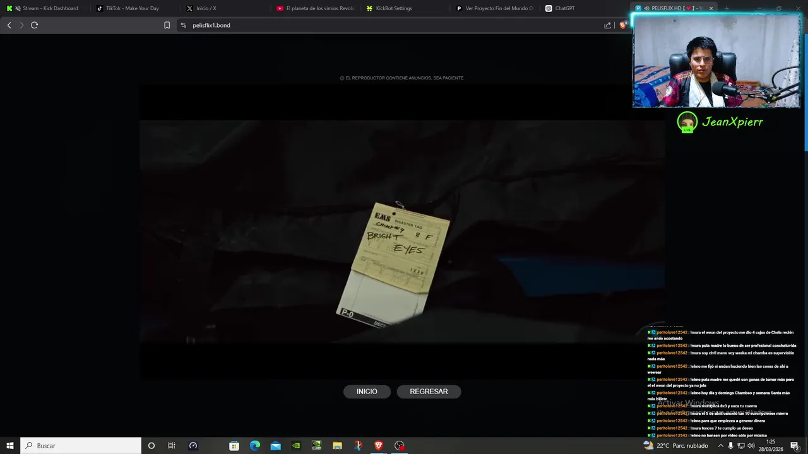Image resolution: width=808 pixels, height=454 pixels.
Task: Open the volume tray icon
Action: point(751,446)
